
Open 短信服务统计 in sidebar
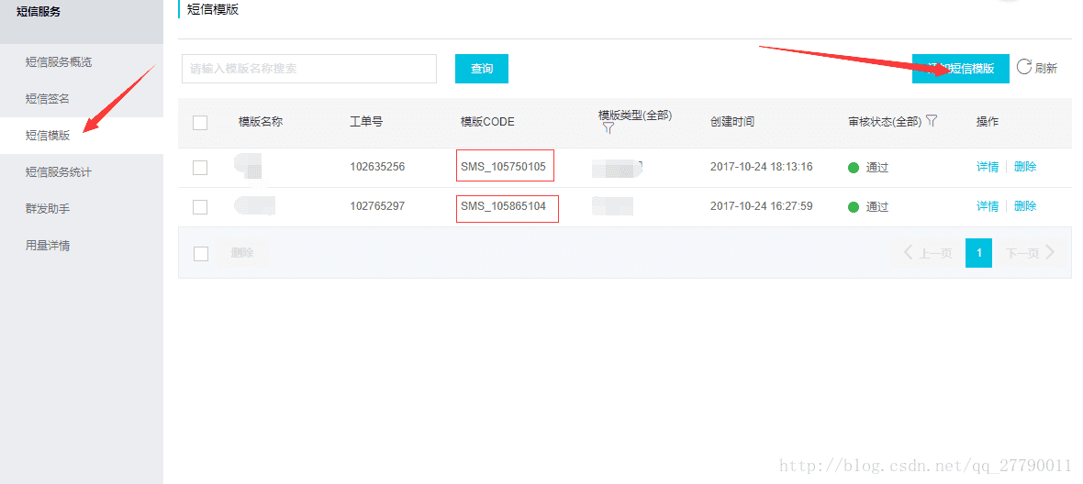click(59, 172)
